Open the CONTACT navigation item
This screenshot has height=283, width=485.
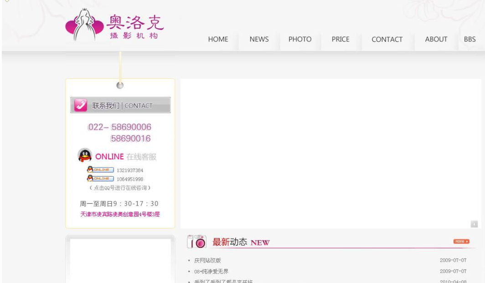[x=387, y=40]
